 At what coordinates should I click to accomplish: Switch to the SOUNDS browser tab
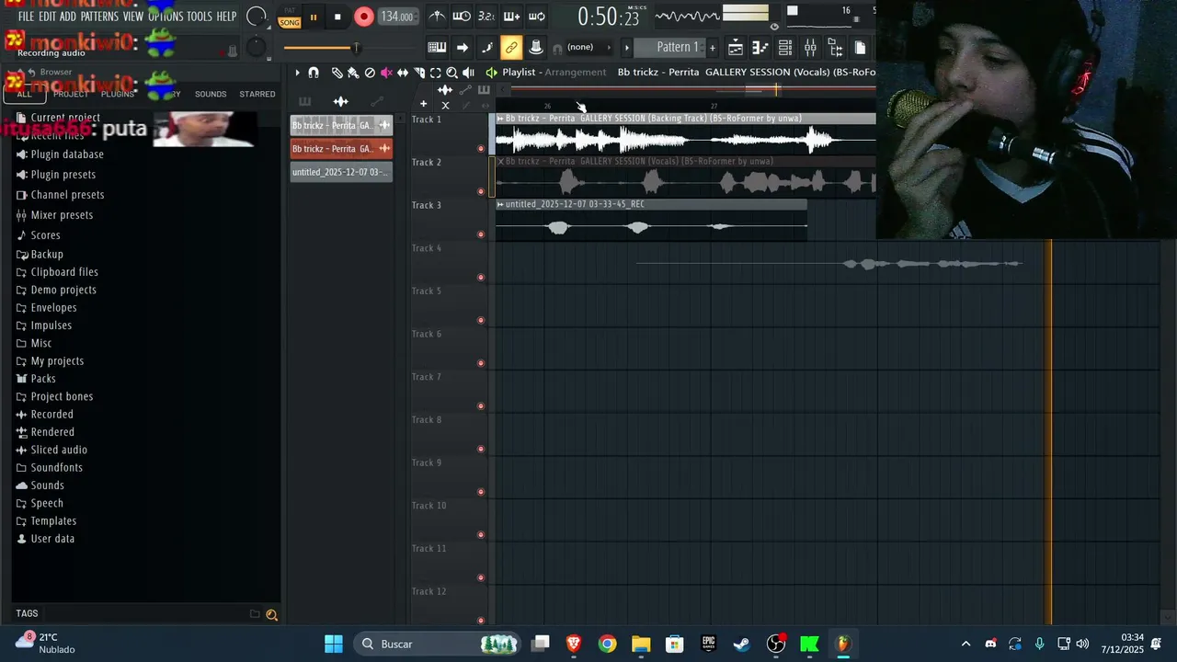click(x=211, y=94)
